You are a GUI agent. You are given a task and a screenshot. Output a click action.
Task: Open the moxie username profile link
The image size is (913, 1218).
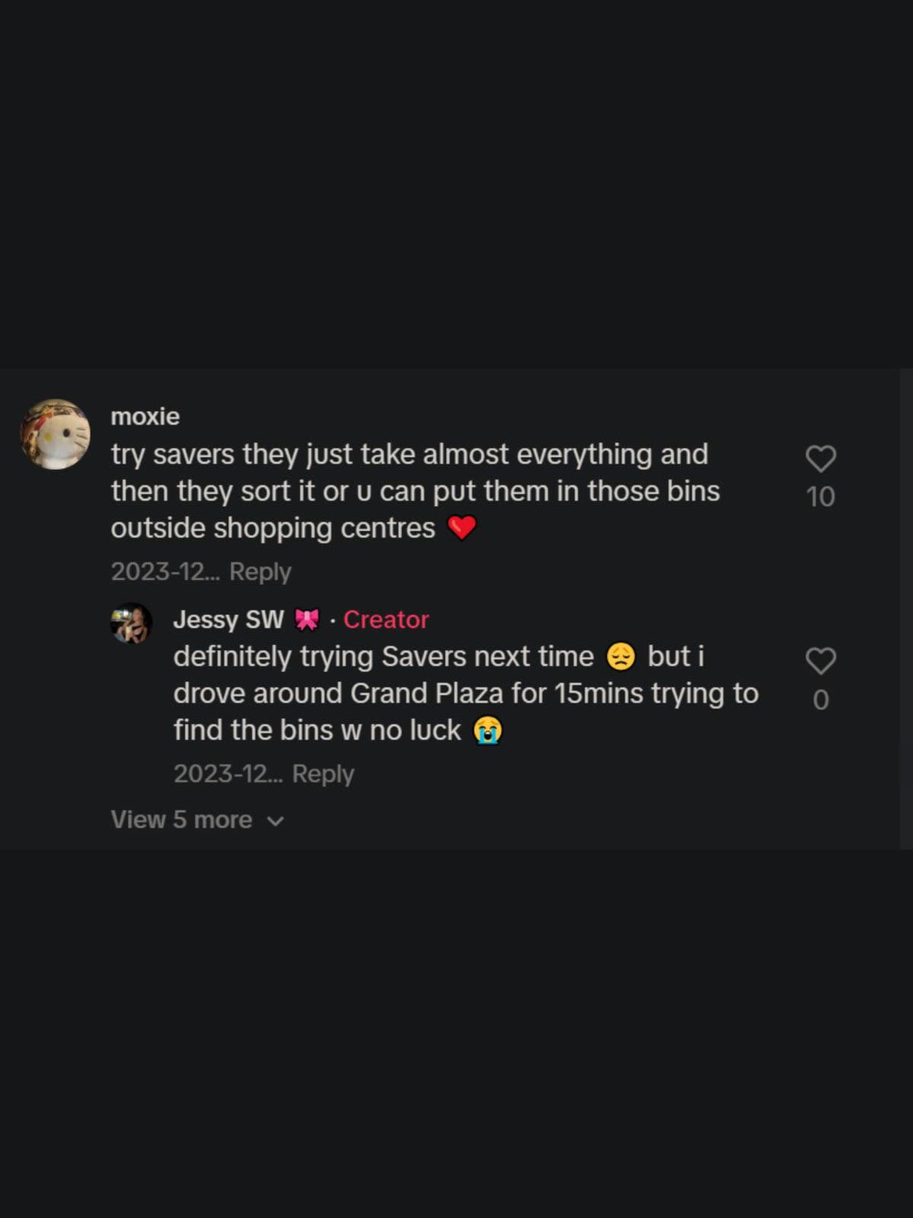(x=145, y=416)
